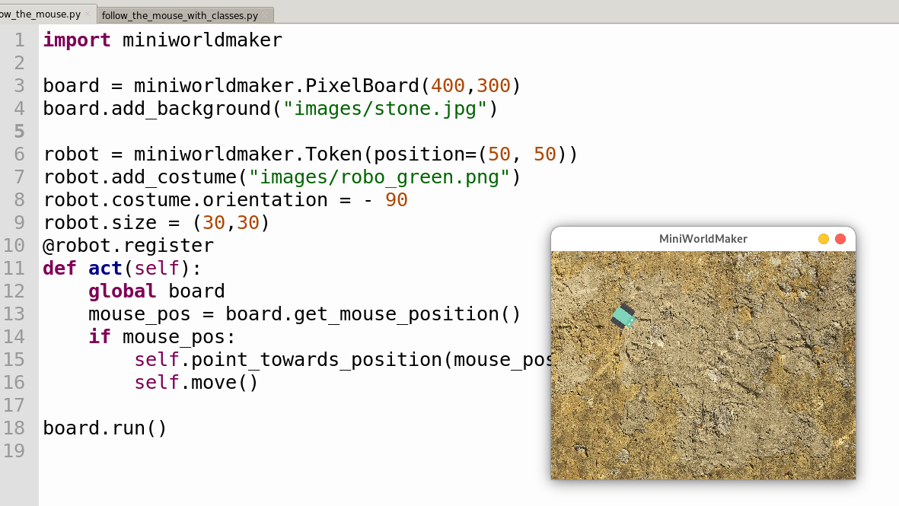Viewport: 899px width, 506px height.
Task: Click the "images/robo_green.png" string
Action: [384, 177]
